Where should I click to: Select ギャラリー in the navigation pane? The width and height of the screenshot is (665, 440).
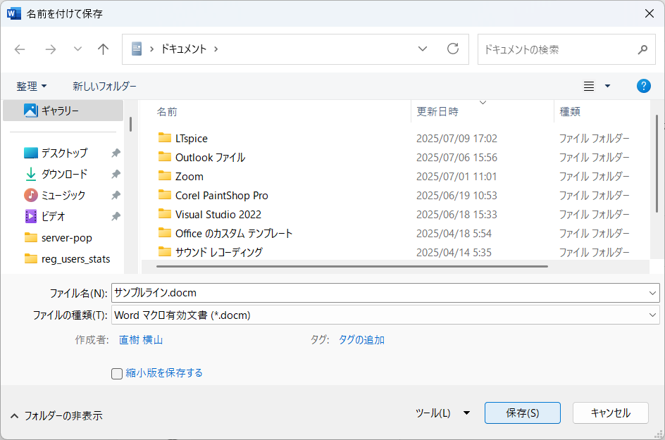tap(63, 111)
